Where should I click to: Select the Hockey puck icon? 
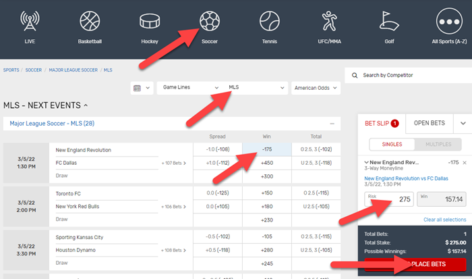(x=150, y=24)
